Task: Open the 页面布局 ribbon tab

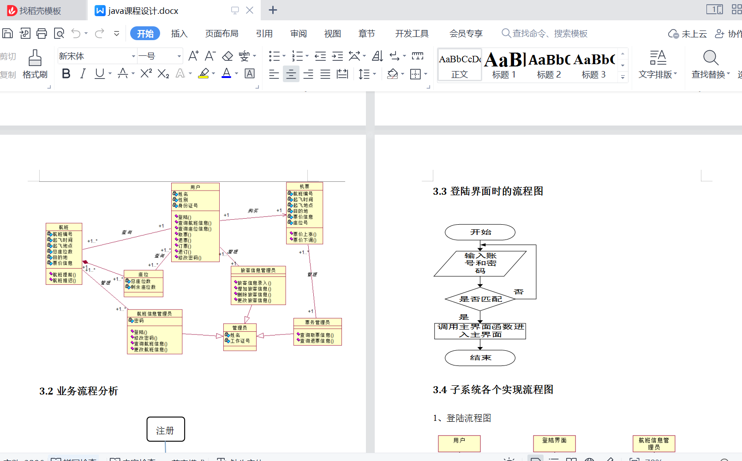Action: [x=221, y=34]
